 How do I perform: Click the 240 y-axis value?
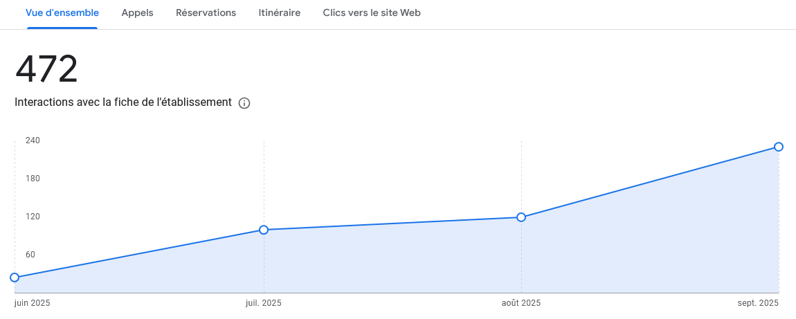tap(33, 140)
